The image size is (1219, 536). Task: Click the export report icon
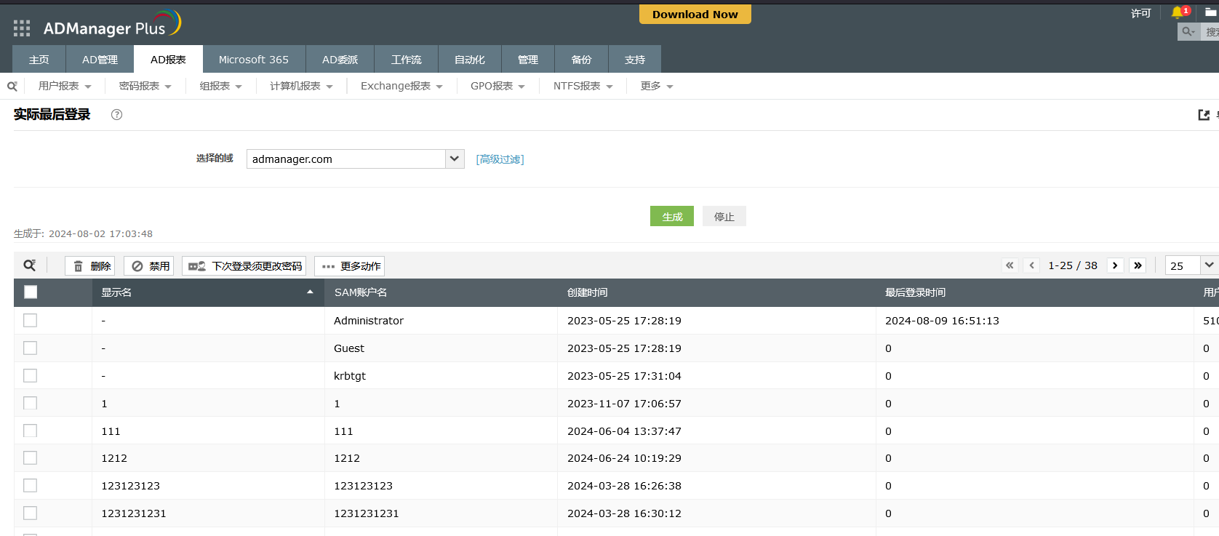[1204, 115]
